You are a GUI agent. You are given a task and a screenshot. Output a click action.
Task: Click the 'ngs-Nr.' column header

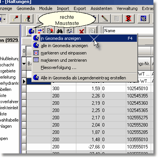(144, 64)
